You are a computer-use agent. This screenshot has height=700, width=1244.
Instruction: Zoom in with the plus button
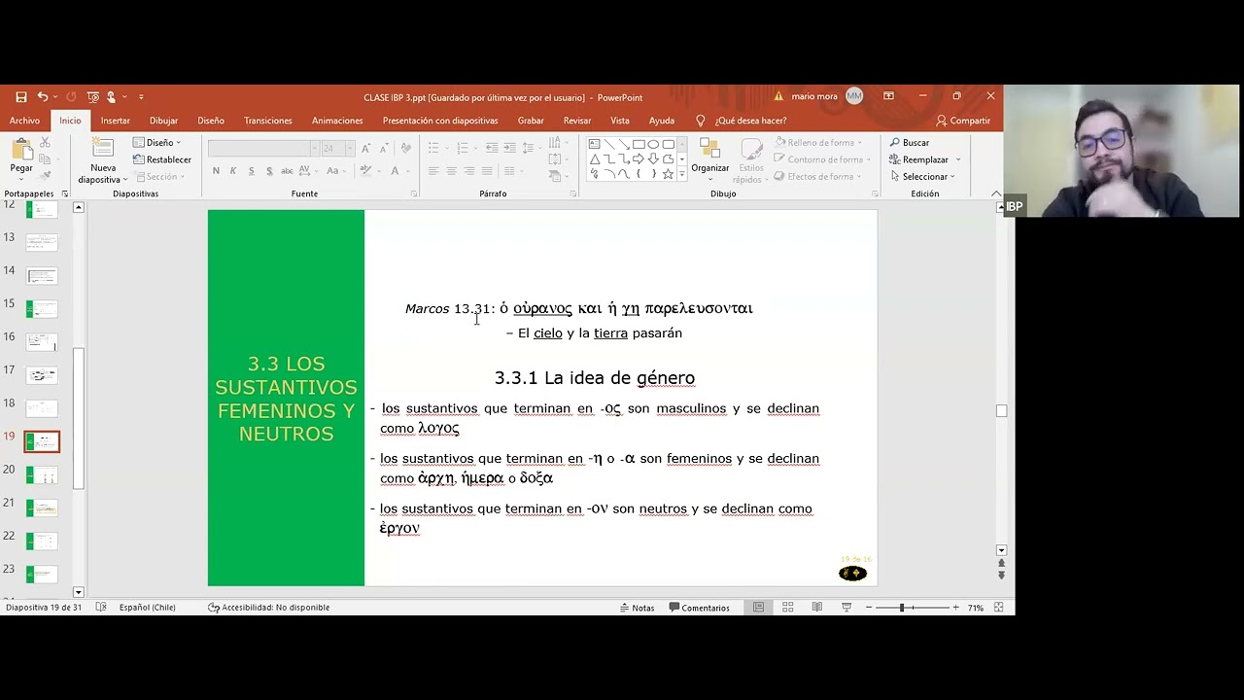click(956, 608)
